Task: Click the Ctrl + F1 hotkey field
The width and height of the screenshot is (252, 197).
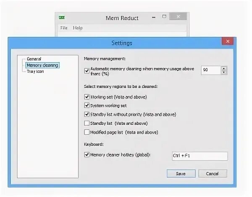Action: 200,156
